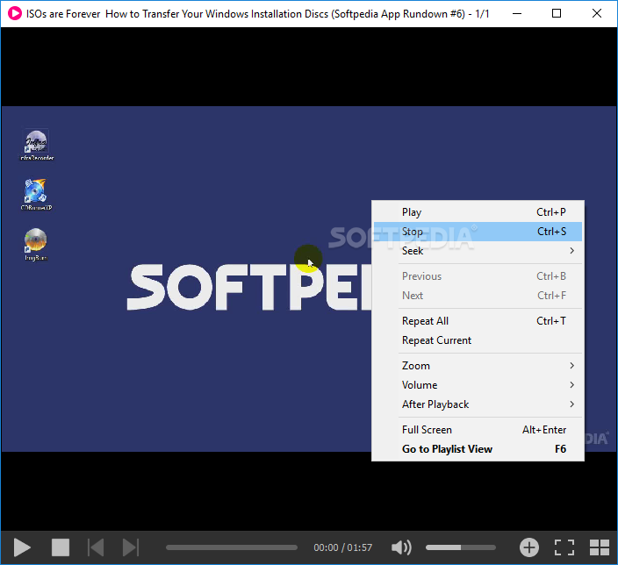
Task: Maximize the player window
Action: (557, 13)
